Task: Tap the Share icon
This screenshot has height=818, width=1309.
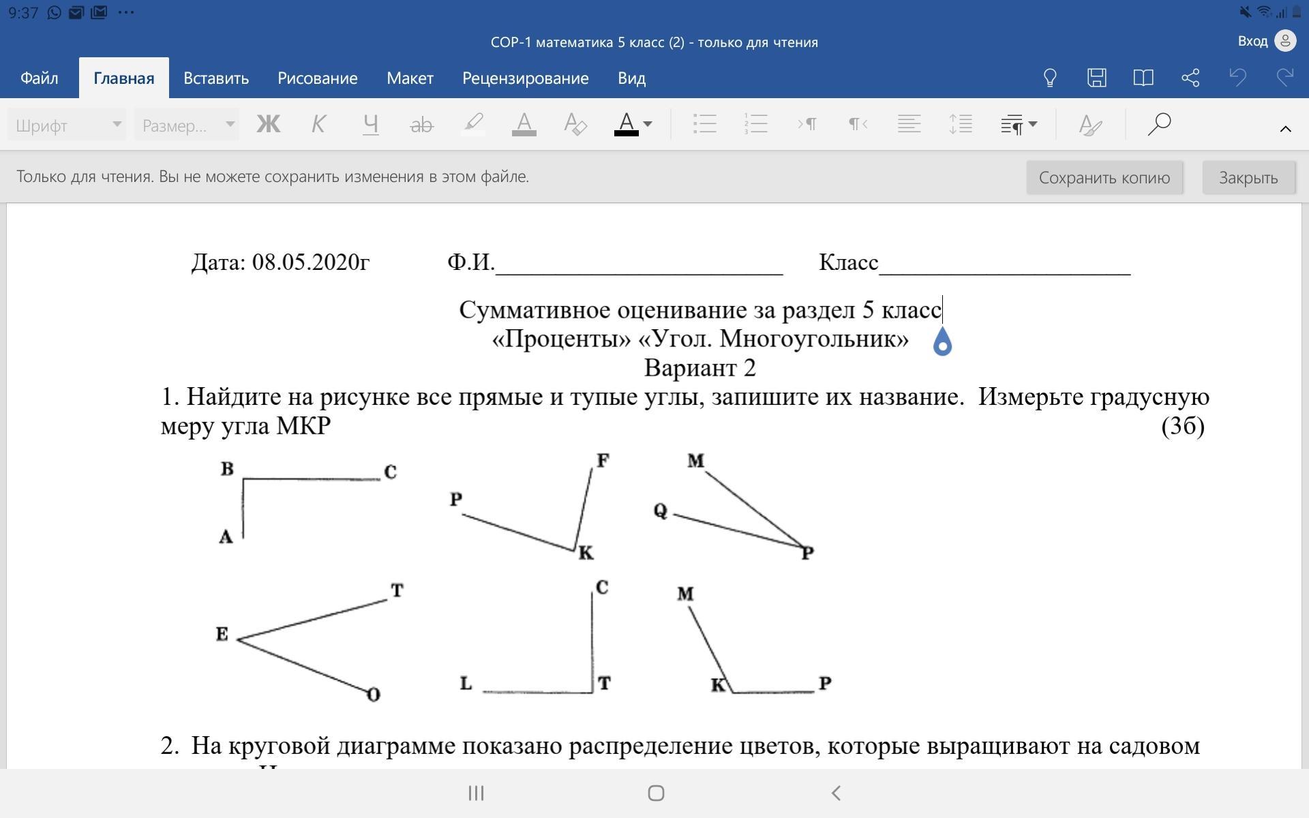Action: tap(1190, 78)
